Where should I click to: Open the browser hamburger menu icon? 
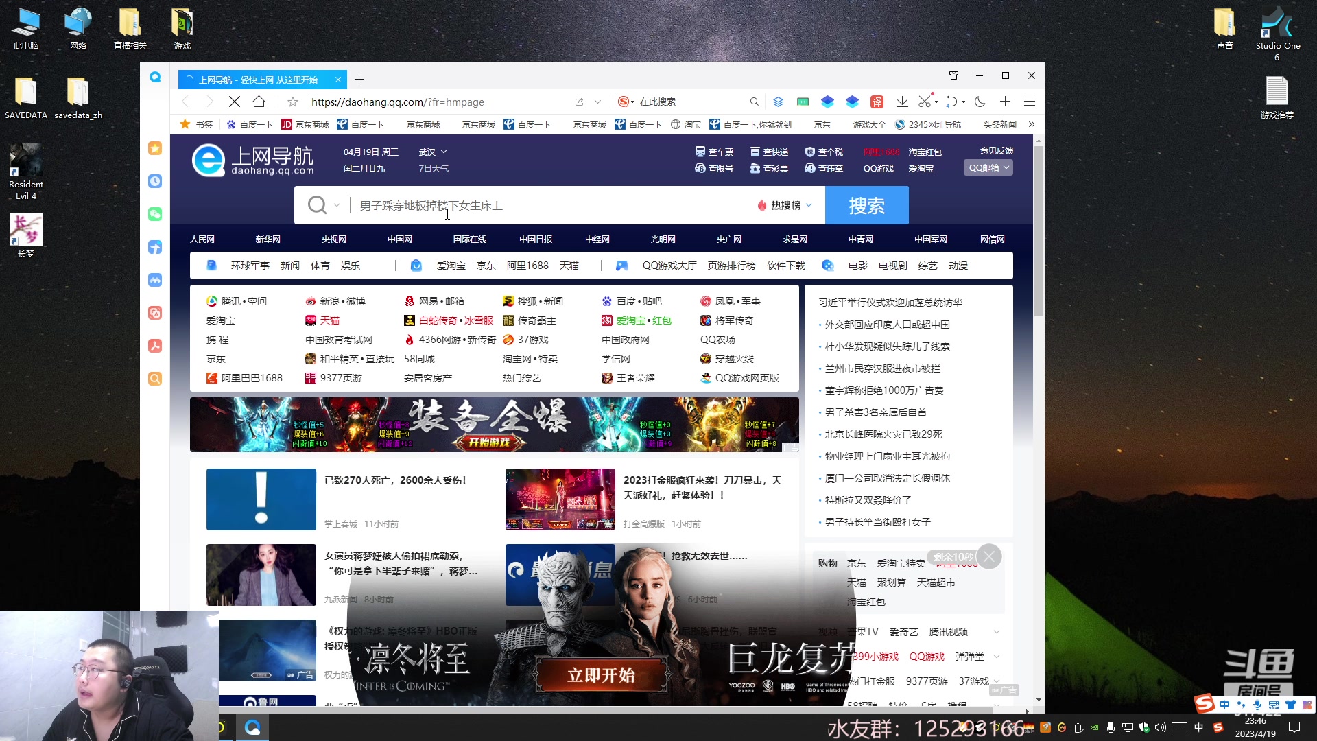point(1030,102)
